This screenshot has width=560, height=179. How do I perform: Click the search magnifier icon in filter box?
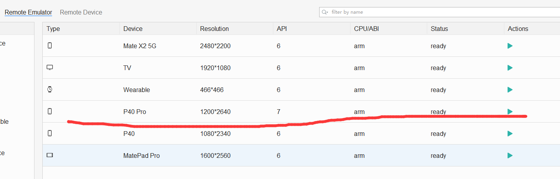(325, 12)
